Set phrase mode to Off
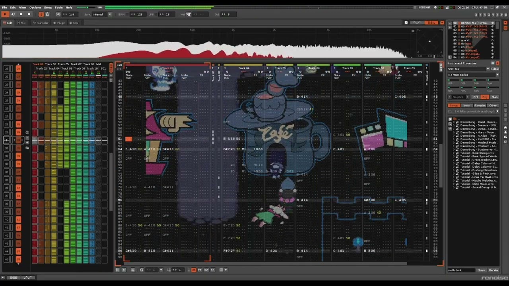 tap(476, 97)
